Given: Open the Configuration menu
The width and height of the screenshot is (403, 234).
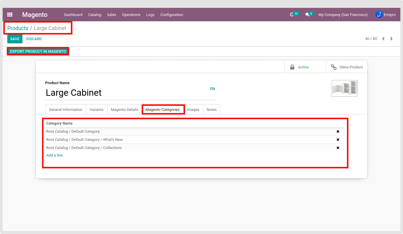Looking at the screenshot, I should [172, 15].
